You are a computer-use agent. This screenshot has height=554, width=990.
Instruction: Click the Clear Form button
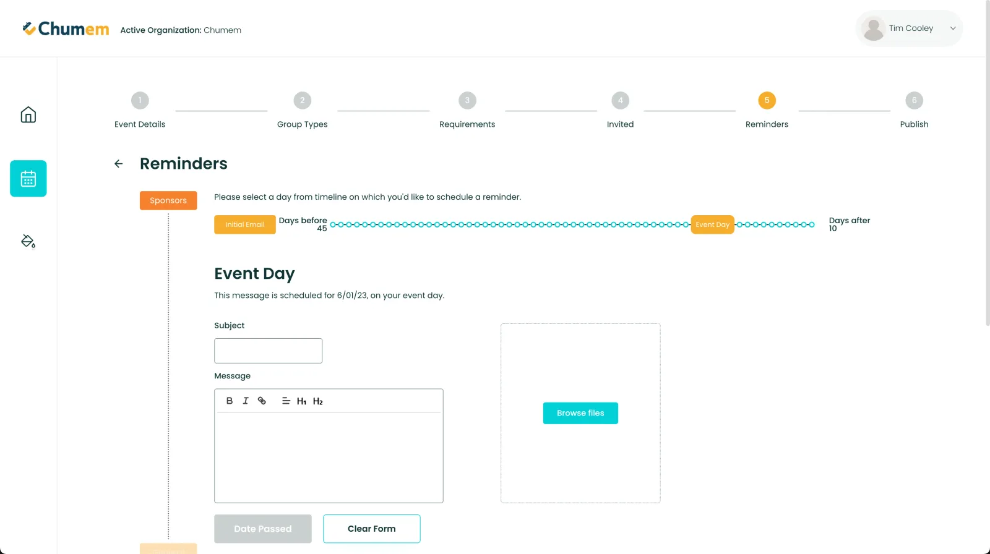click(372, 529)
